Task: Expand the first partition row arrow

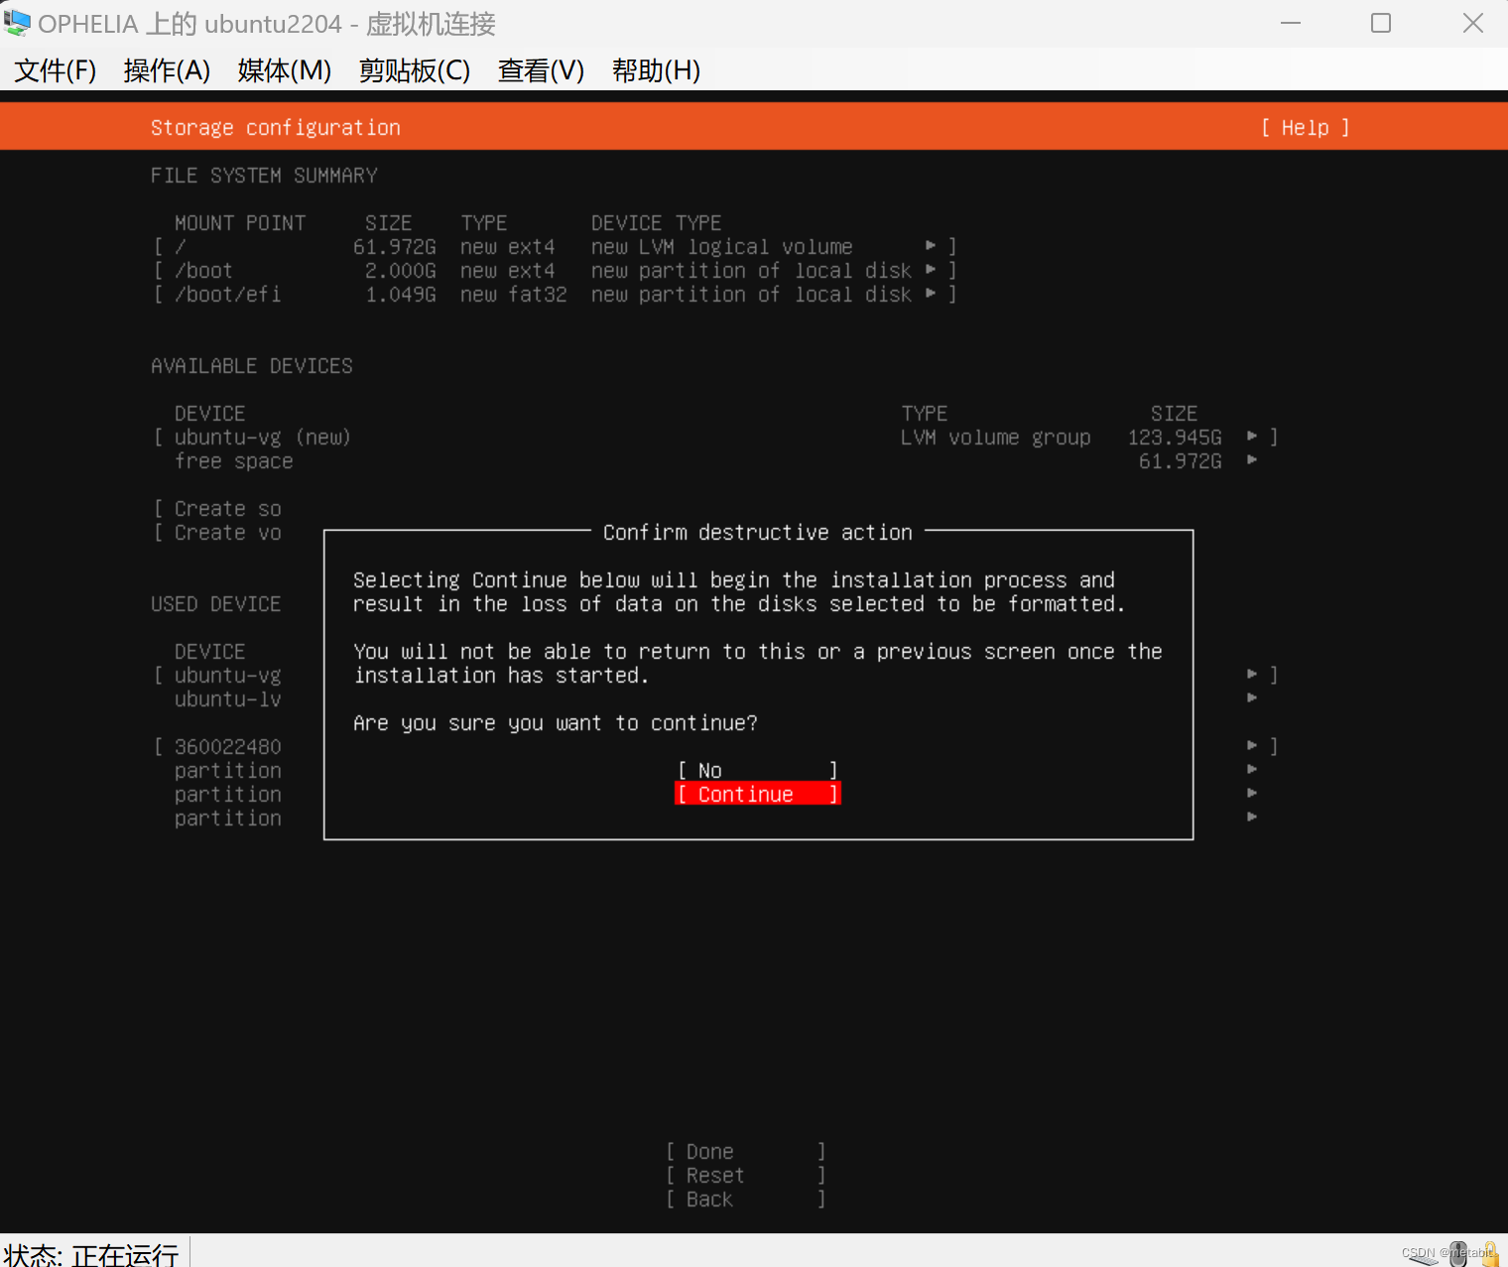Action: pyautogui.click(x=1252, y=769)
